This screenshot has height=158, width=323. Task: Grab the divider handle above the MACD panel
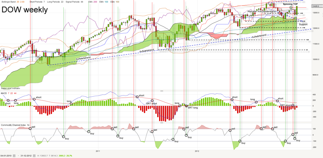point(161,91)
